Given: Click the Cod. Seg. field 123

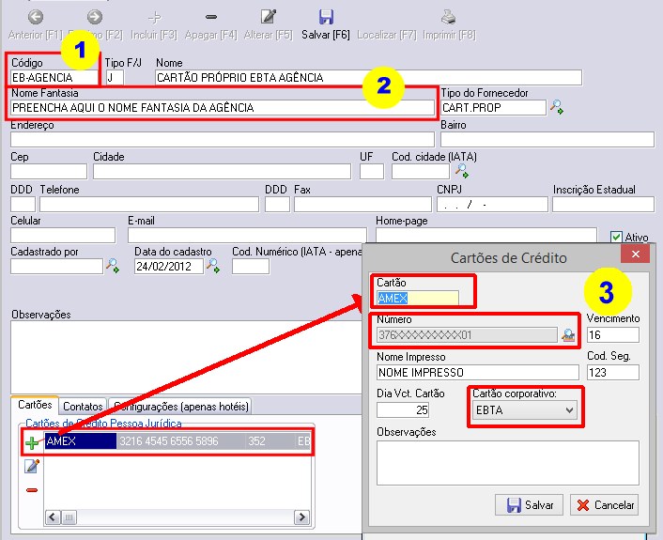Looking at the screenshot, I should point(613,373).
